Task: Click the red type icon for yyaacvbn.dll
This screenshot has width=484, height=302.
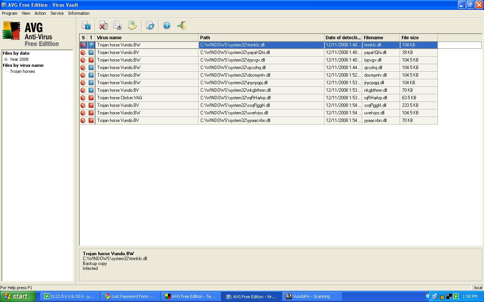Action: point(91,120)
